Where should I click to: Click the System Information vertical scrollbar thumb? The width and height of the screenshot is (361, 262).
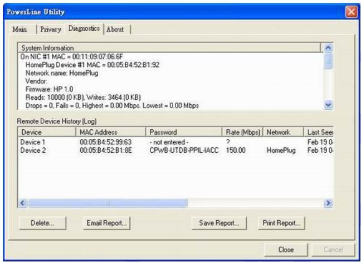328,61
